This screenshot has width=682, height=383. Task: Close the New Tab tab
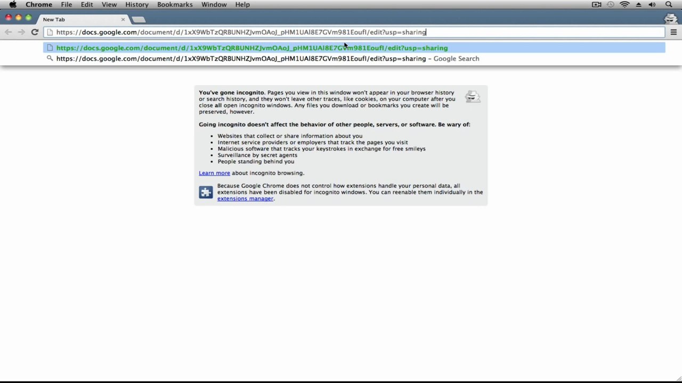[123, 20]
